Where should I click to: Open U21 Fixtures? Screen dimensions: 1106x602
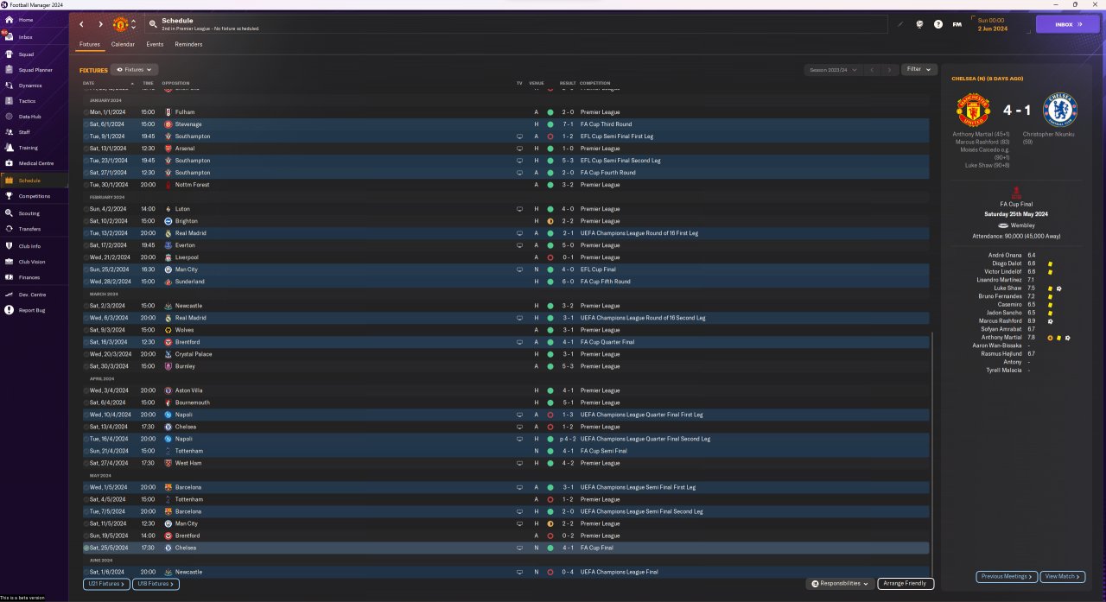tap(105, 584)
